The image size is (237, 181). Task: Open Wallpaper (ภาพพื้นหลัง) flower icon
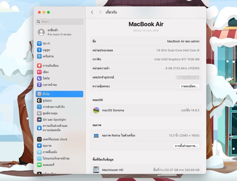click(x=39, y=152)
